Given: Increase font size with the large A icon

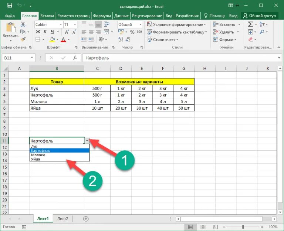Looking at the screenshot, I should [x=67, y=32].
